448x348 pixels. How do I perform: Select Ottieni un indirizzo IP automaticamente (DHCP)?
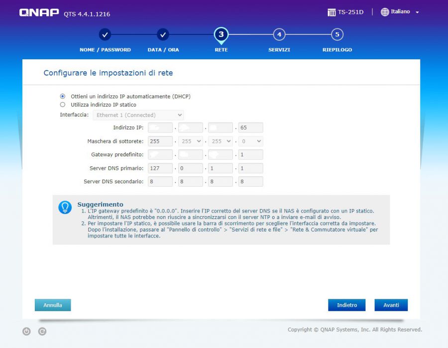click(63, 96)
